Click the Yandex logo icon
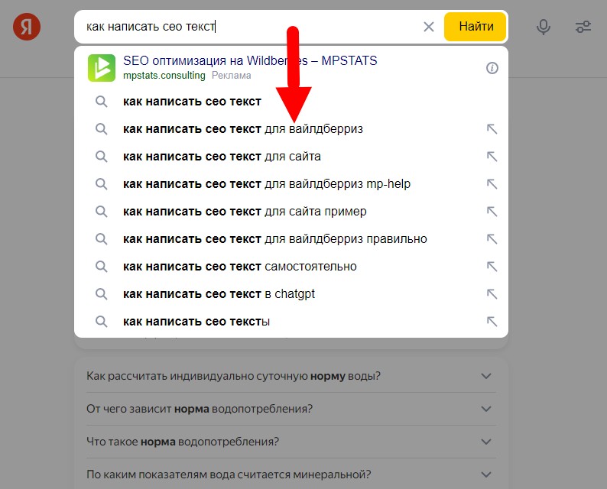 [27, 27]
